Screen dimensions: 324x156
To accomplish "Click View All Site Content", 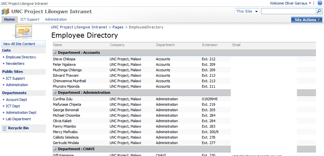I will point(19,44).
